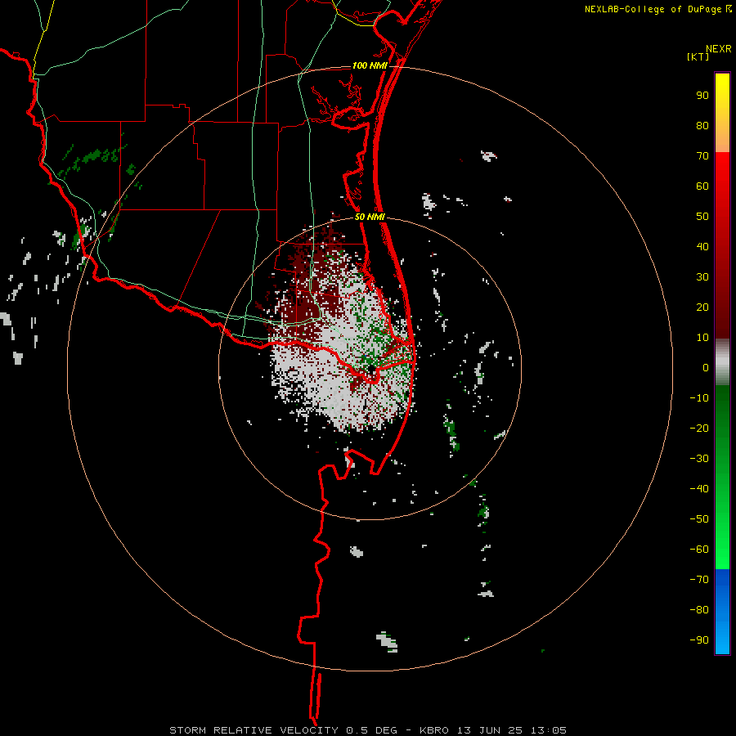Screen dimensions: 736x736
Task: Click the positive 10 knot scale label
Action: [x=702, y=338]
